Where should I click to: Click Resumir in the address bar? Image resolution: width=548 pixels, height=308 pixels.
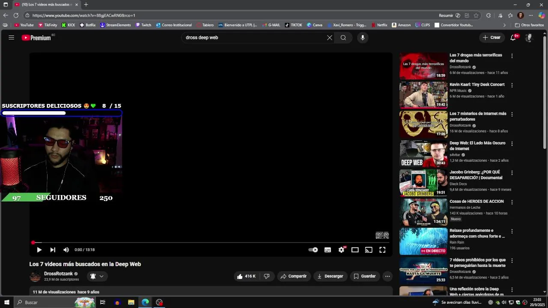point(446,15)
